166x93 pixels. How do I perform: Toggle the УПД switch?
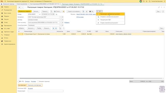click(x=19, y=81)
